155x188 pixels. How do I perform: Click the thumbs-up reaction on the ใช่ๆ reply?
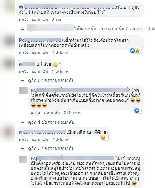137,110
